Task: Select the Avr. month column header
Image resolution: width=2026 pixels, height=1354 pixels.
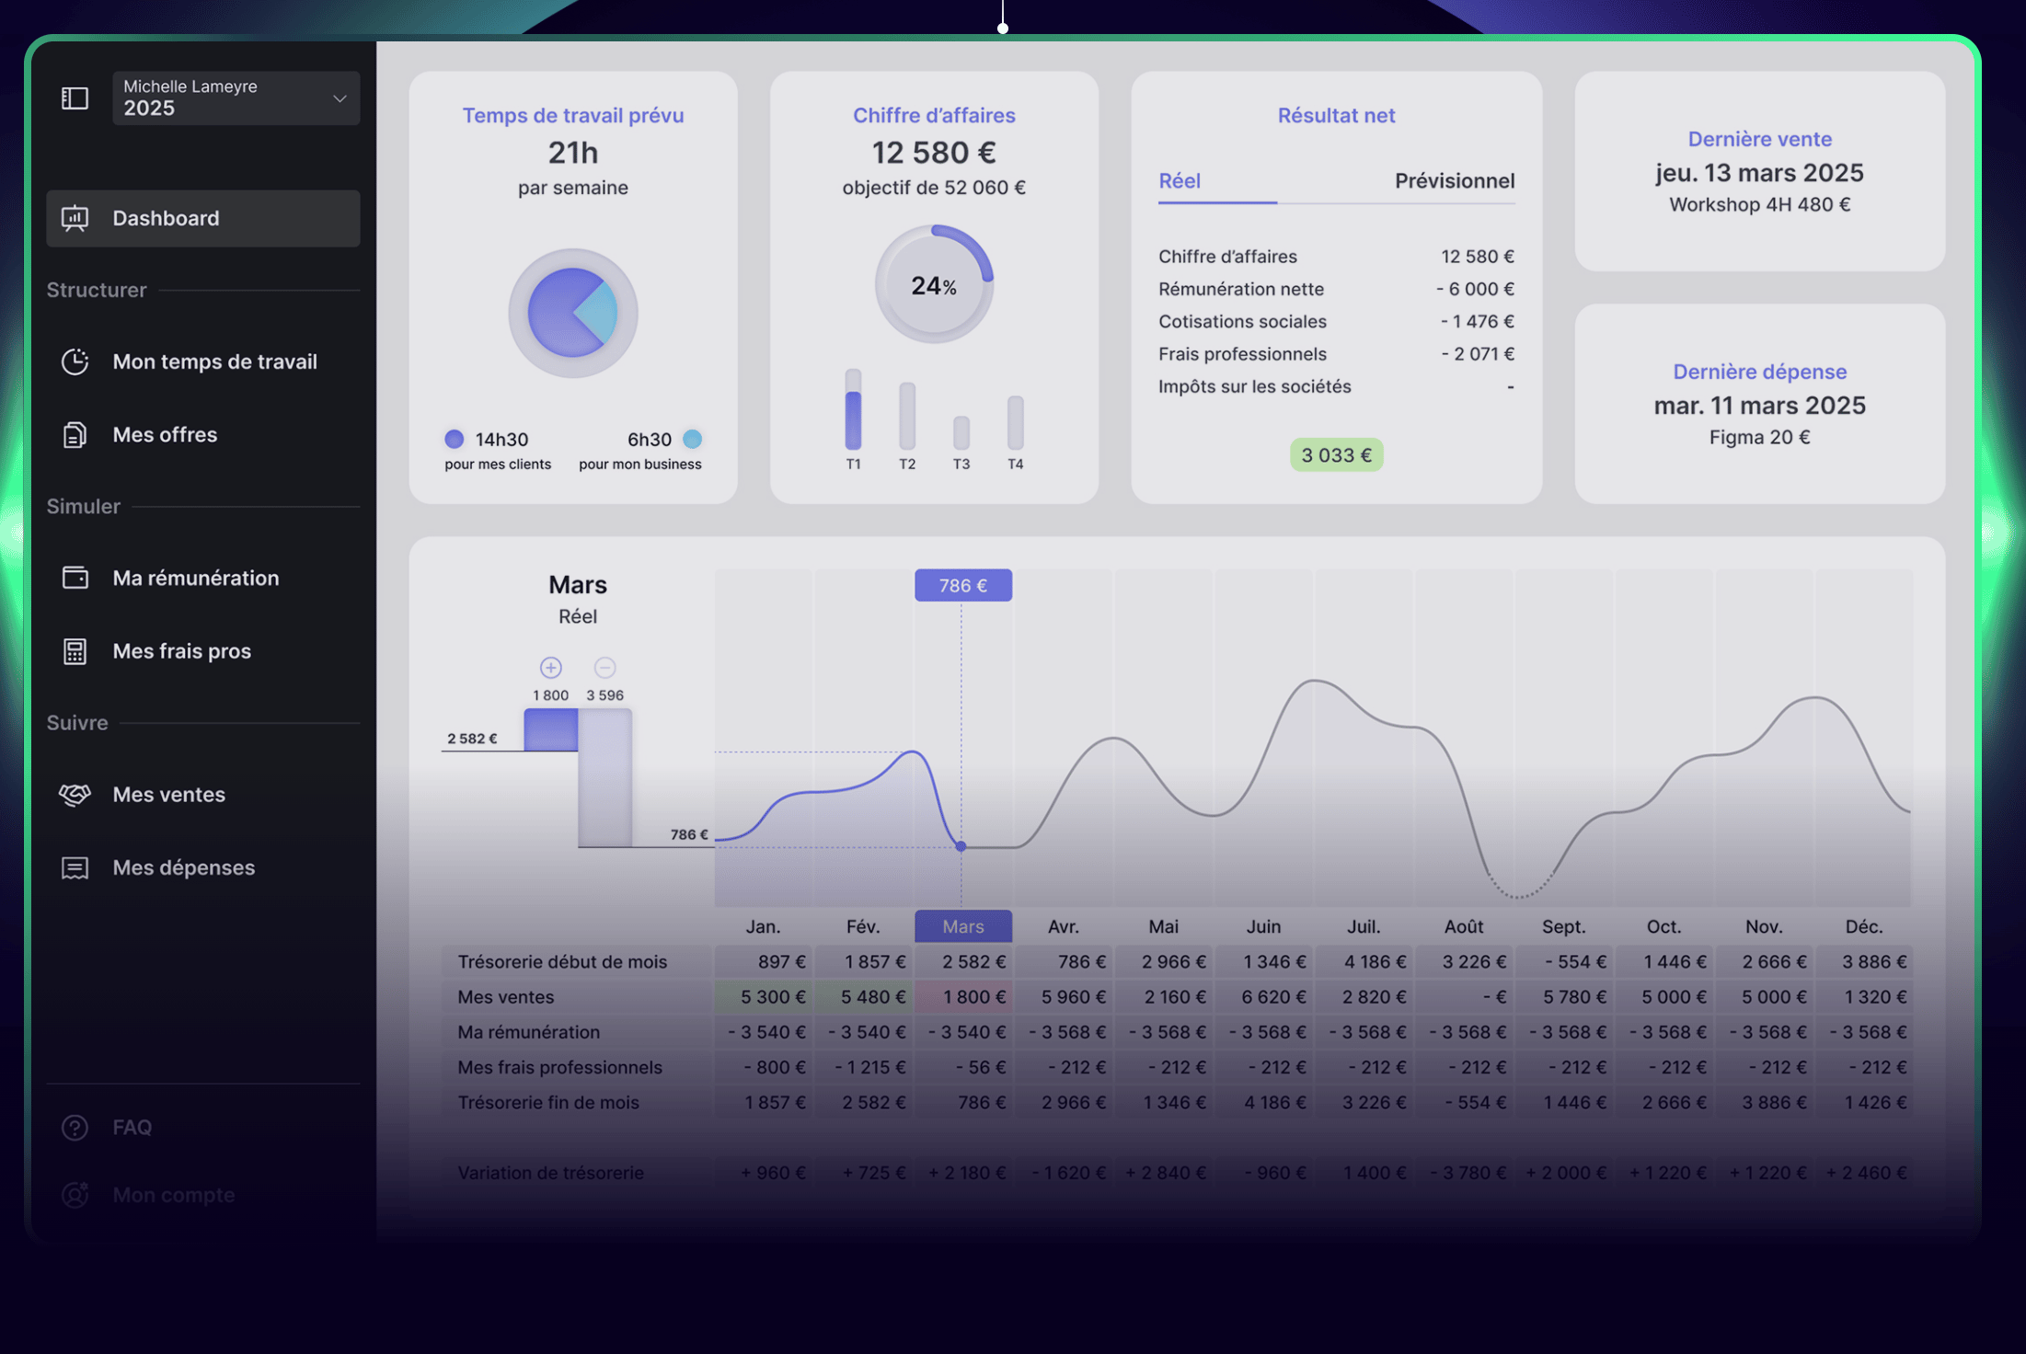Action: click(1063, 926)
